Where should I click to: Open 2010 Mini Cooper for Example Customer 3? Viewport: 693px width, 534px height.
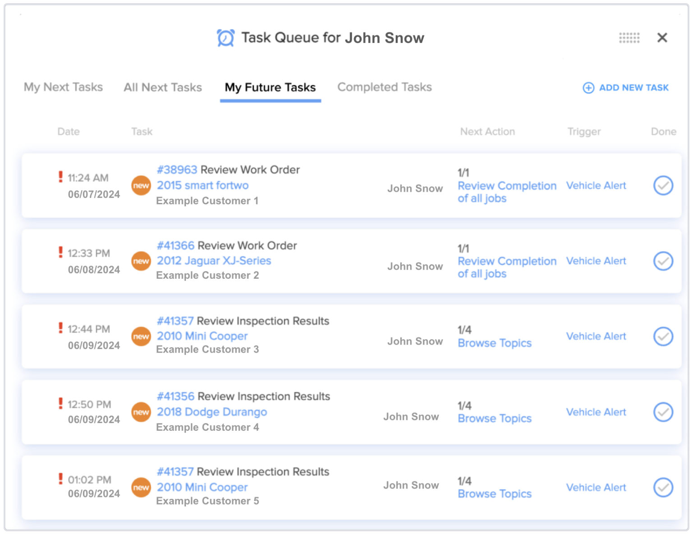coord(202,336)
